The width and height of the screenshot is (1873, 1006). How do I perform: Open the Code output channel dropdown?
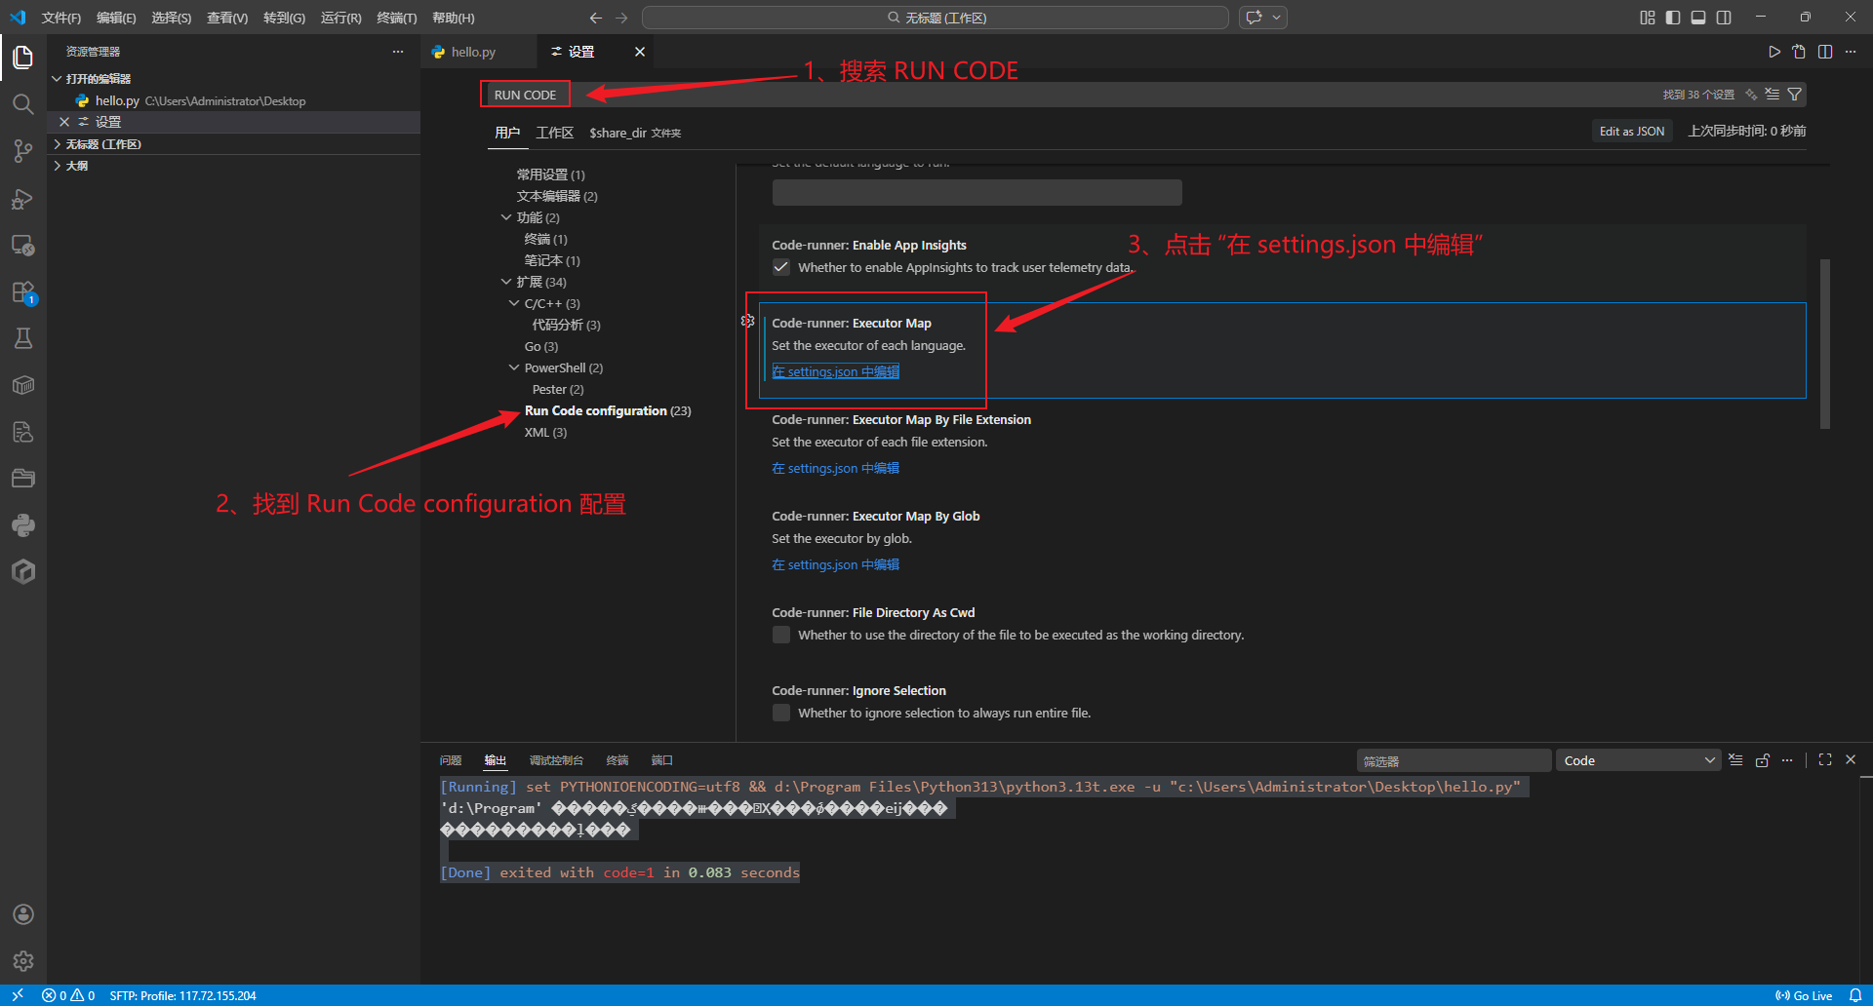point(1638,760)
